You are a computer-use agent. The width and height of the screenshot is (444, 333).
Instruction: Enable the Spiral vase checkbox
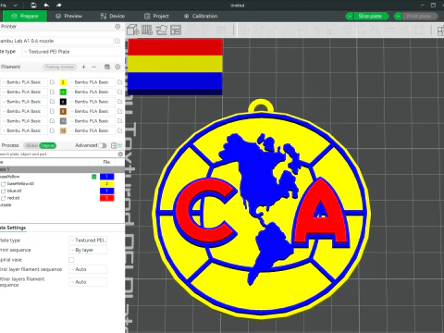point(71,260)
